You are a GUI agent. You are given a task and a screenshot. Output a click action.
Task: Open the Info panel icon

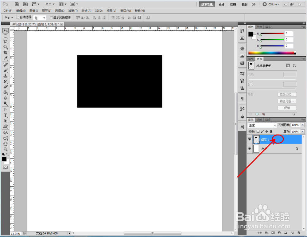point(242,63)
